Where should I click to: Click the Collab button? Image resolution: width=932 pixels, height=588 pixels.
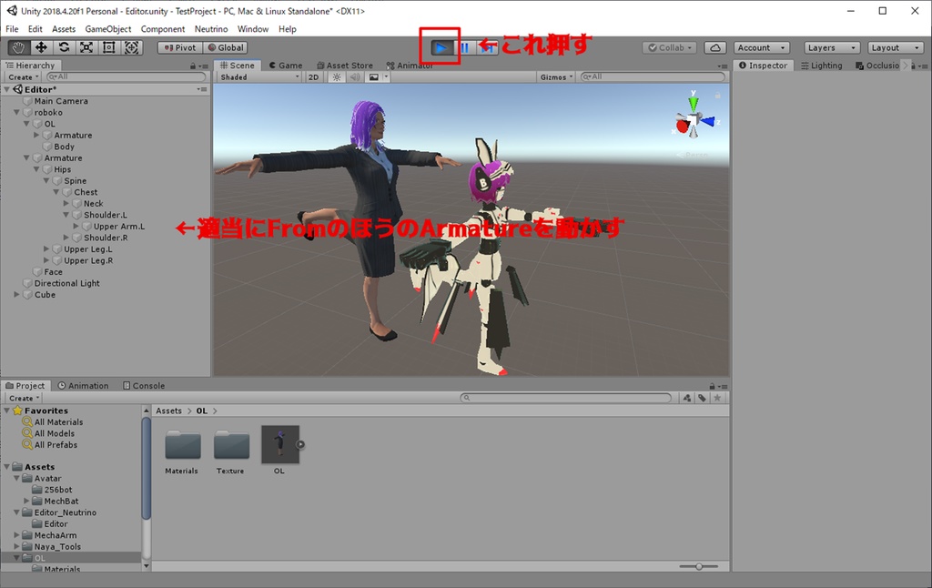[671, 47]
